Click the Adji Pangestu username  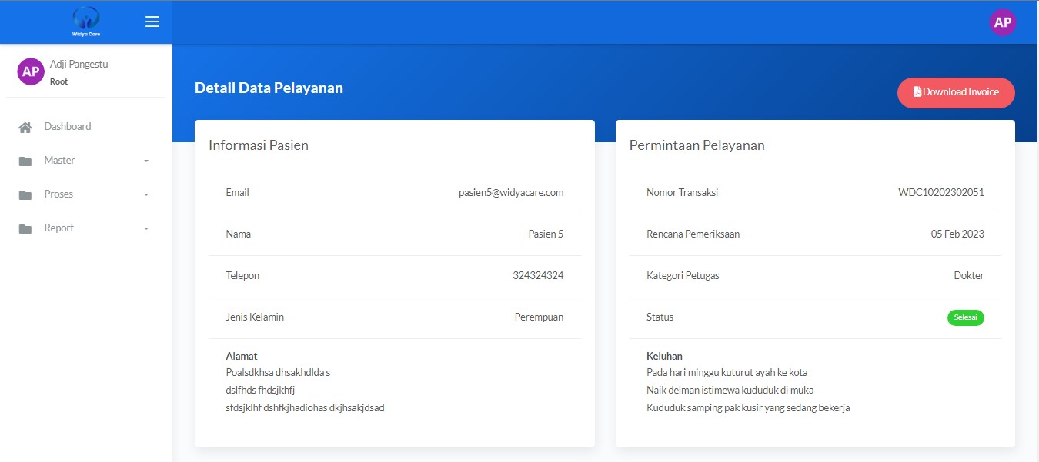pyautogui.click(x=79, y=64)
